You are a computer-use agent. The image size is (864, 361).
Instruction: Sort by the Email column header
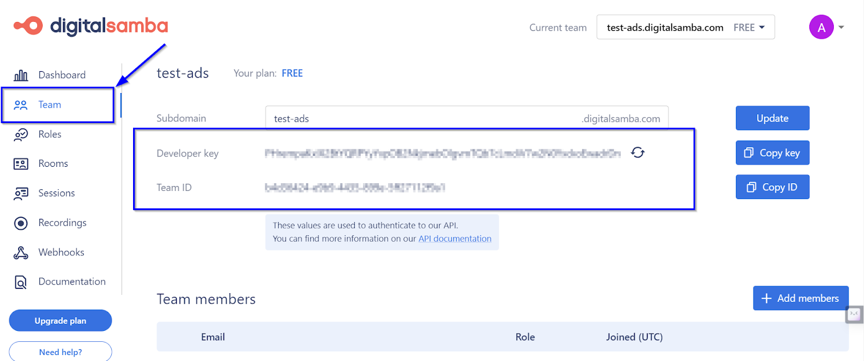point(213,336)
